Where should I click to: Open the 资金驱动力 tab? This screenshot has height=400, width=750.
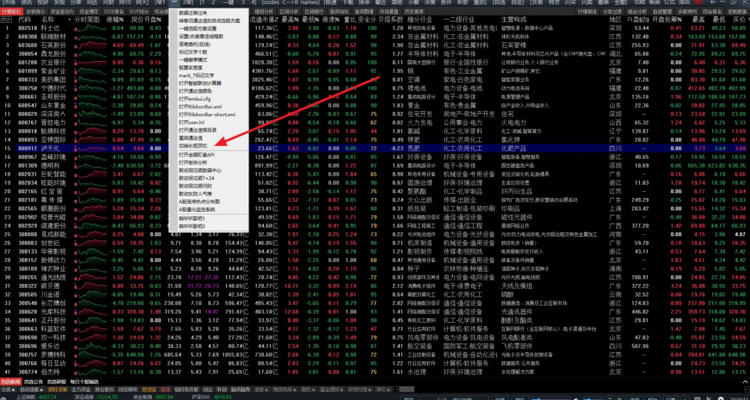click(62, 11)
